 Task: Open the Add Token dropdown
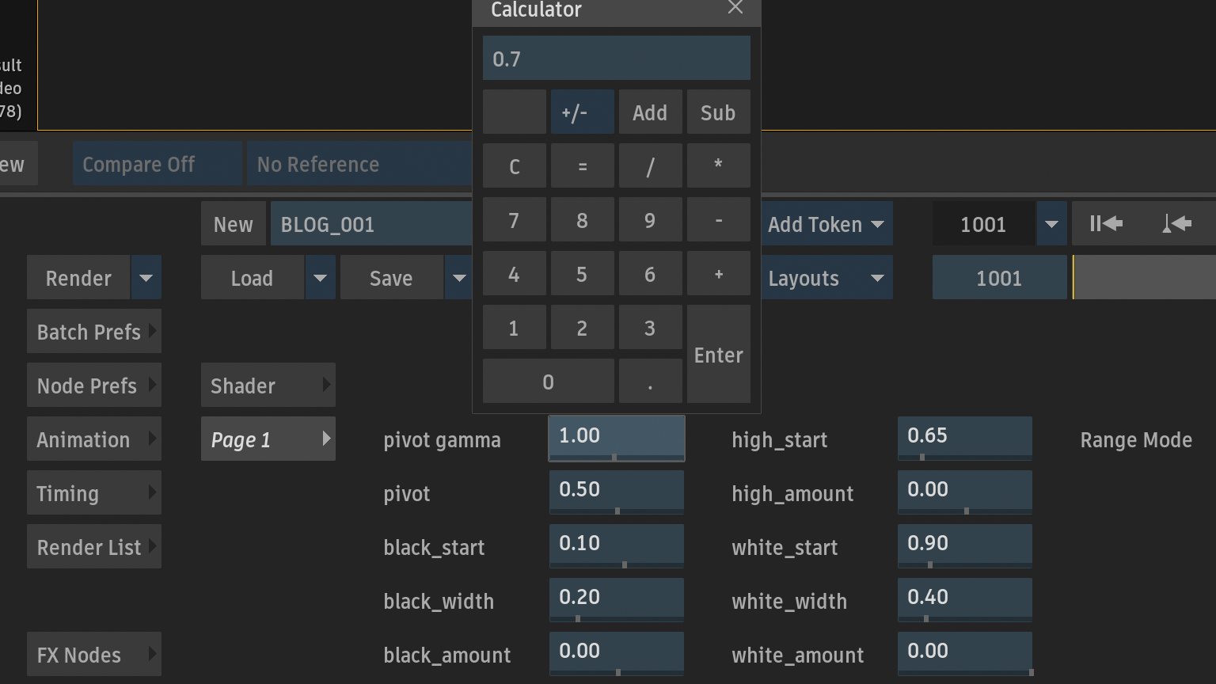[826, 223]
